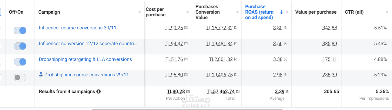The image size is (392, 110).
Task: Click the down arrow sort icon on Purchase ROAS
Action: (281, 12)
